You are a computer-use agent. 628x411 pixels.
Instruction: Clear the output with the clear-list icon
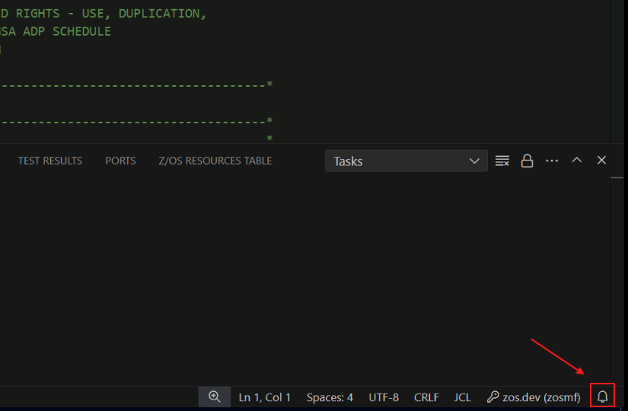[x=502, y=161]
